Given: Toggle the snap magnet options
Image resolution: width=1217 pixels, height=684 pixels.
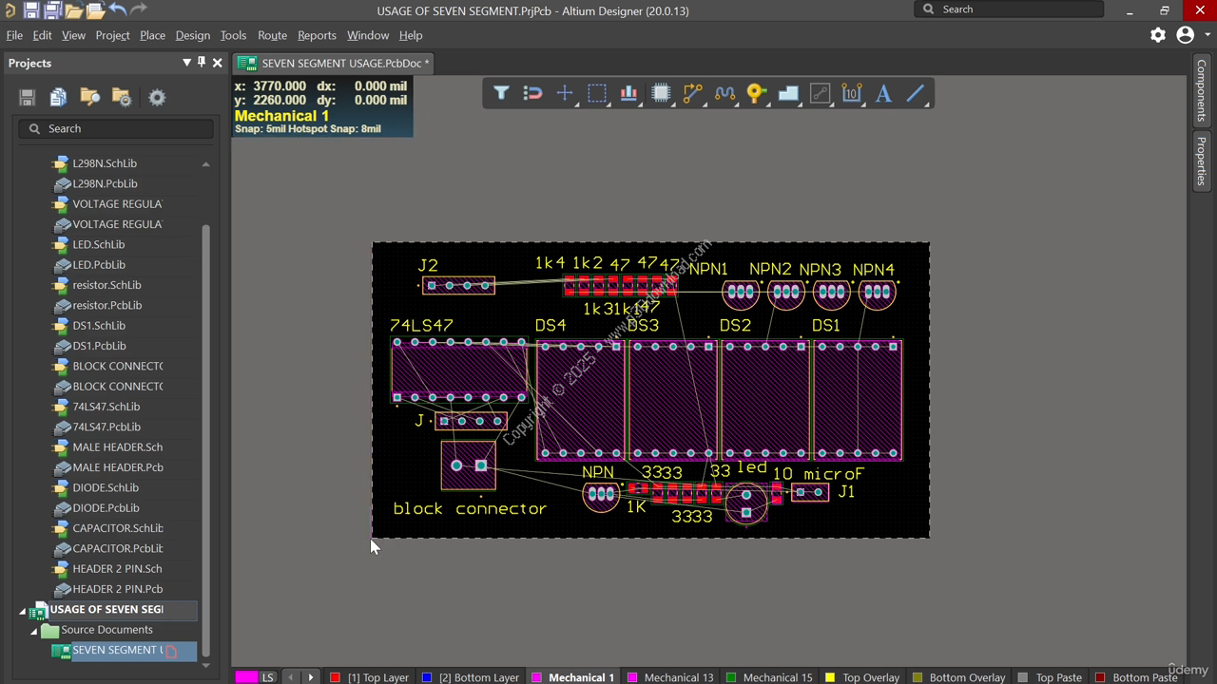Looking at the screenshot, I should 532,93.
